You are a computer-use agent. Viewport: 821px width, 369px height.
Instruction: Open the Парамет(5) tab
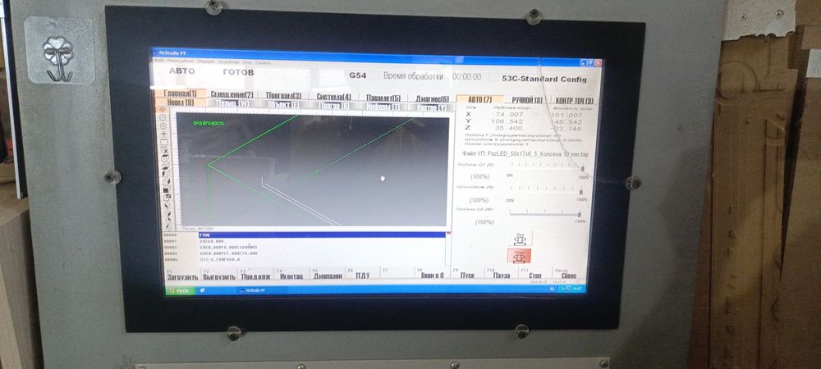pyautogui.click(x=383, y=98)
